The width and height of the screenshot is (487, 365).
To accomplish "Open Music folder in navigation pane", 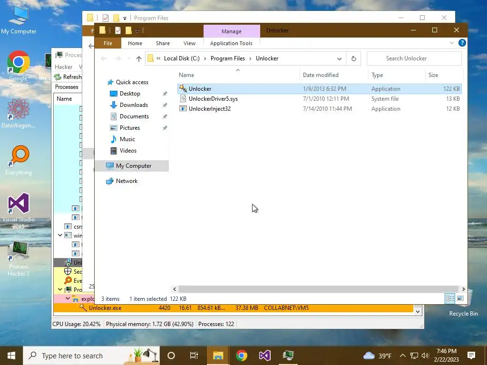I will click(x=127, y=139).
